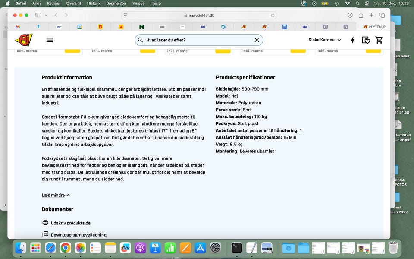The height and width of the screenshot is (259, 414).
Task: Click the 'Produktspecifikationer' heading
Action: 245,77
